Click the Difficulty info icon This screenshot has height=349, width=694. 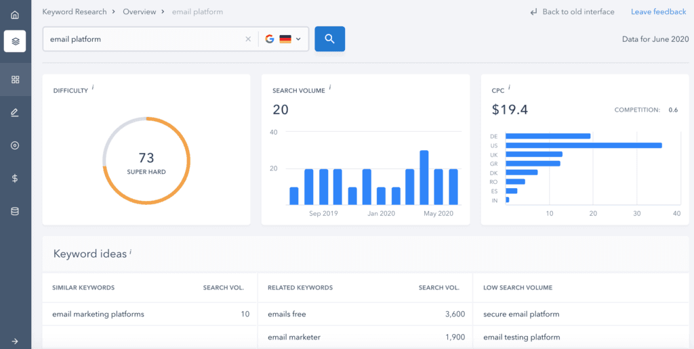(93, 88)
